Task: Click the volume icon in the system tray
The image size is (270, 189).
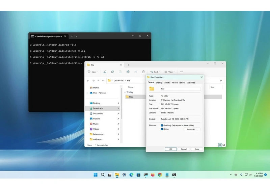Action: point(250,174)
